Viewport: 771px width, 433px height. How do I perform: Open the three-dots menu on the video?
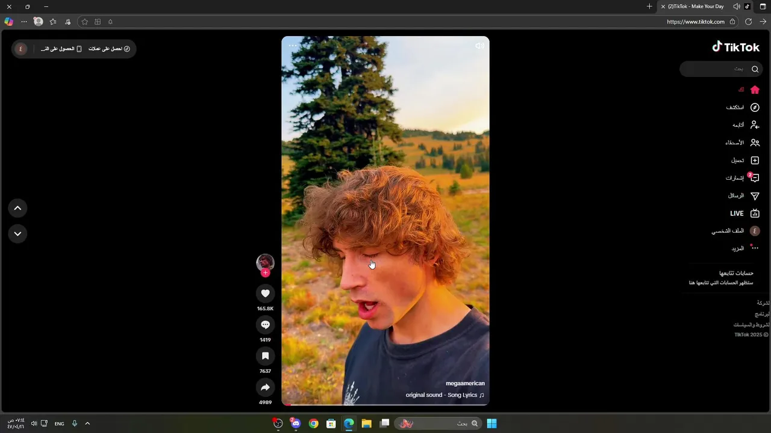tap(293, 46)
